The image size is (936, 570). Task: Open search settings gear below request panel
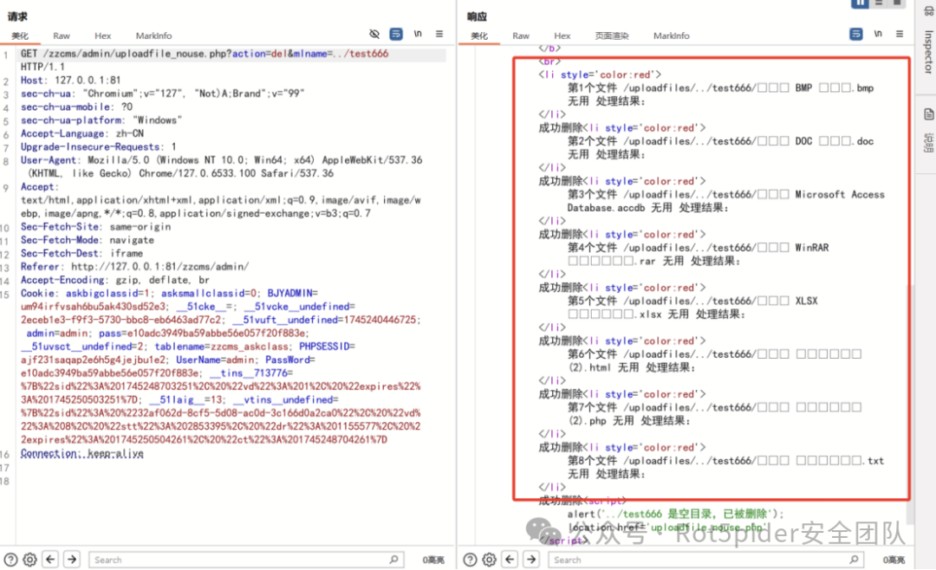29,560
